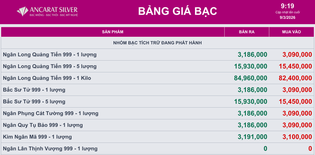The width and height of the screenshot is (315, 155).
Task: Select the MUA VÀO column header
Action: pos(291,32)
